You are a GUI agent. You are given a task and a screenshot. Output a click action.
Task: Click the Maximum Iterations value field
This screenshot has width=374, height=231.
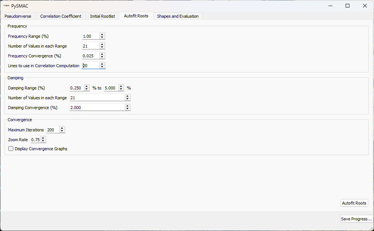(52, 129)
